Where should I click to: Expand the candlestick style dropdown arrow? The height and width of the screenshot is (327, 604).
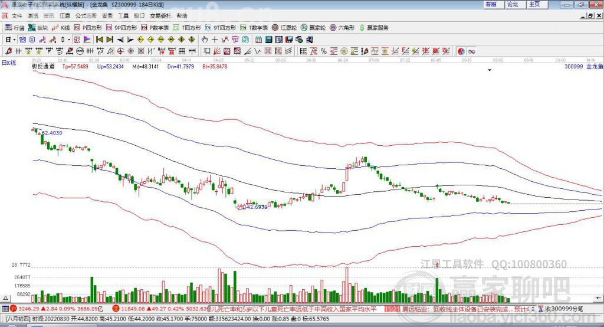pos(69,40)
